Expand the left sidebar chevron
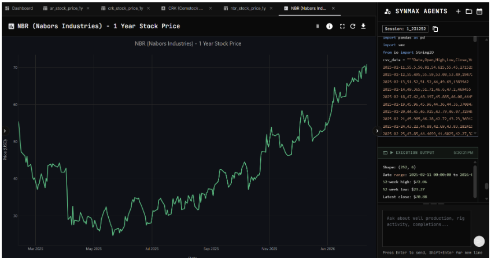491x259 pixels. [4, 131]
